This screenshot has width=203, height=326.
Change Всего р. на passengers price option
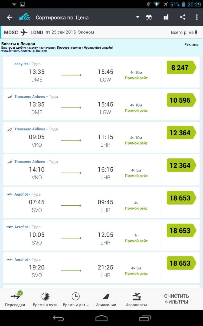(x=184, y=32)
